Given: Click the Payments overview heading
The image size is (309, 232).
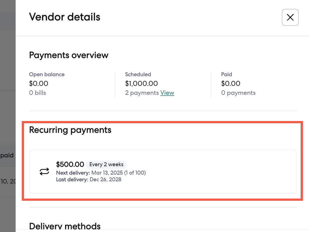Looking at the screenshot, I should 69,55.
